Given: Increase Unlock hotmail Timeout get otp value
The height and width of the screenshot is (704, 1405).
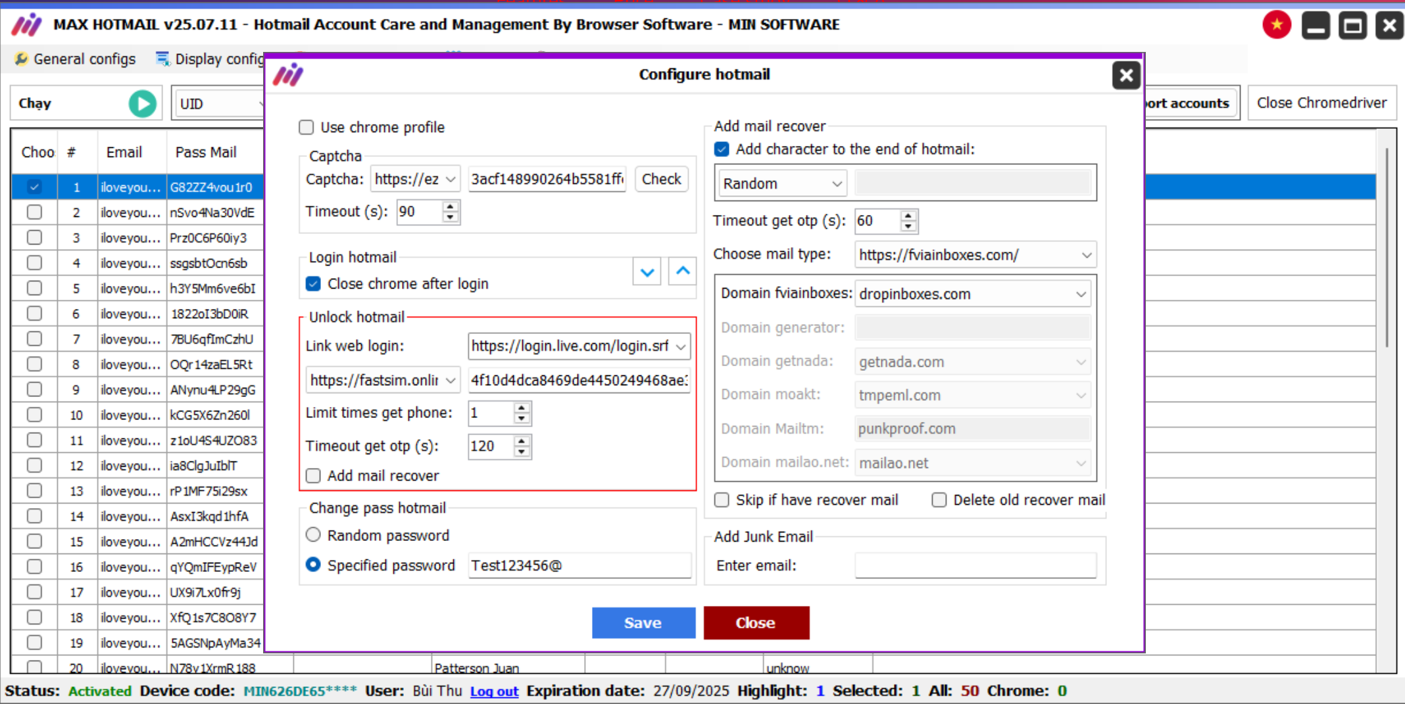Looking at the screenshot, I should 522,440.
